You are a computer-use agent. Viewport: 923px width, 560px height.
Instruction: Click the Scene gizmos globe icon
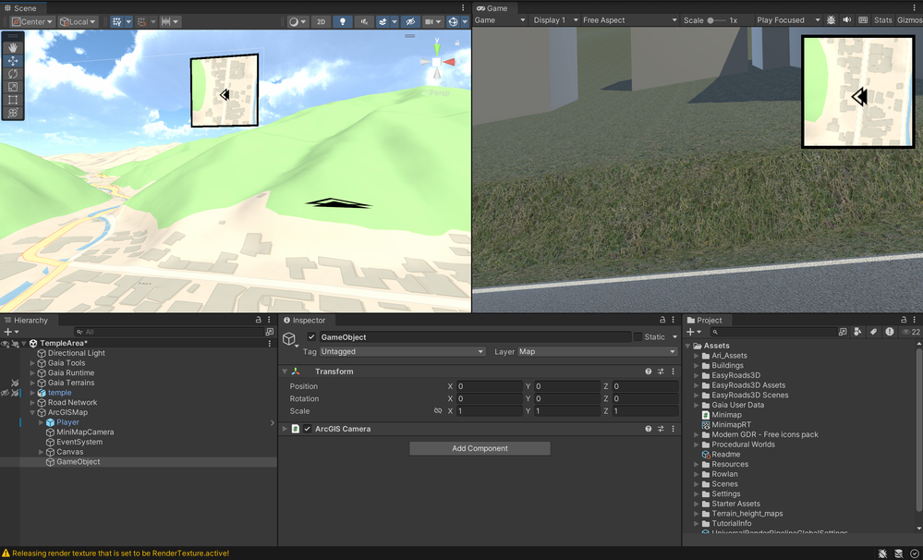453,22
